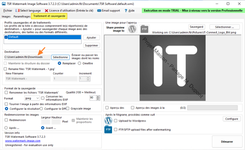This screenshot has height=150, width=245.
Task: Click the Counter input field
Action: tap(65, 79)
